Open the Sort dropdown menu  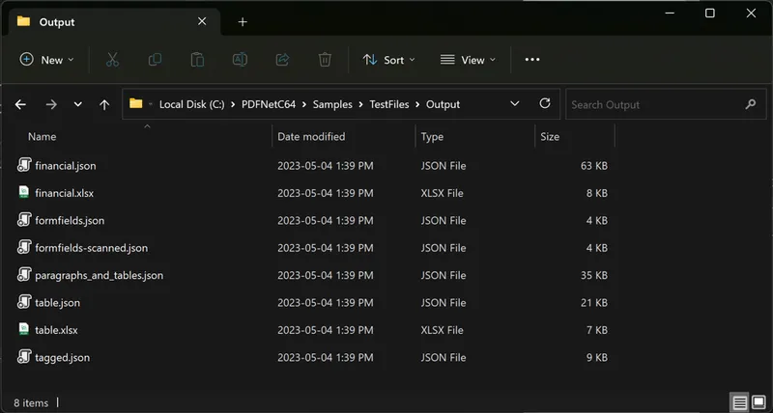pos(388,60)
